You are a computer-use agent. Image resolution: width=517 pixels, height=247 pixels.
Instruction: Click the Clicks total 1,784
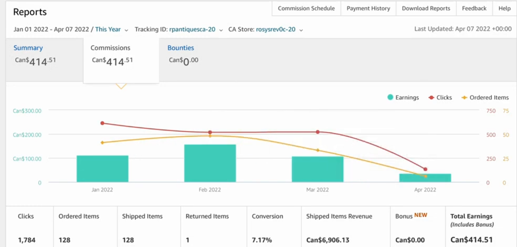27,240
